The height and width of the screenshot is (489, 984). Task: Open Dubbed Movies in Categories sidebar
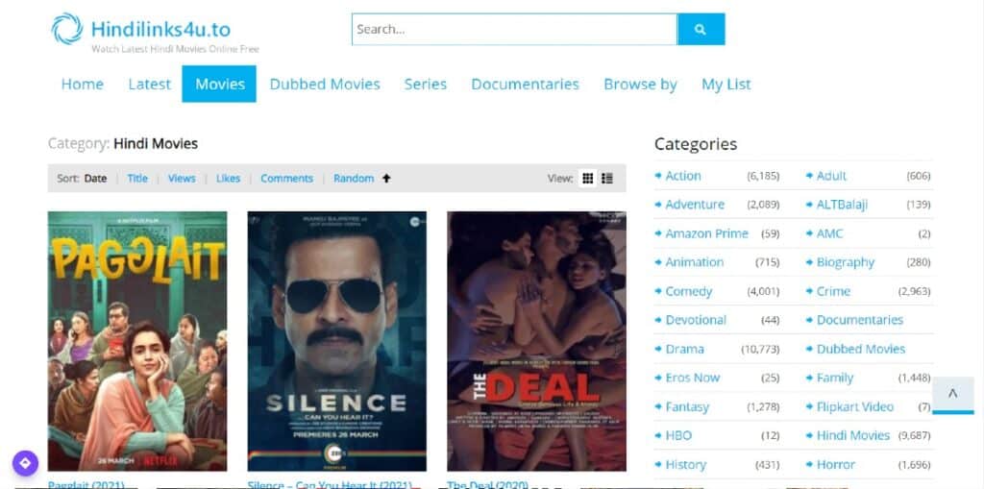[x=861, y=349]
